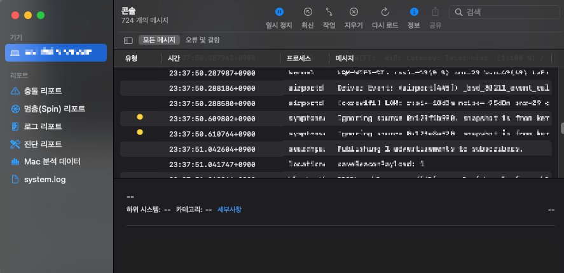Click yellow dot on 23:37:50.610764 row
The image size is (564, 273).
[140, 132]
